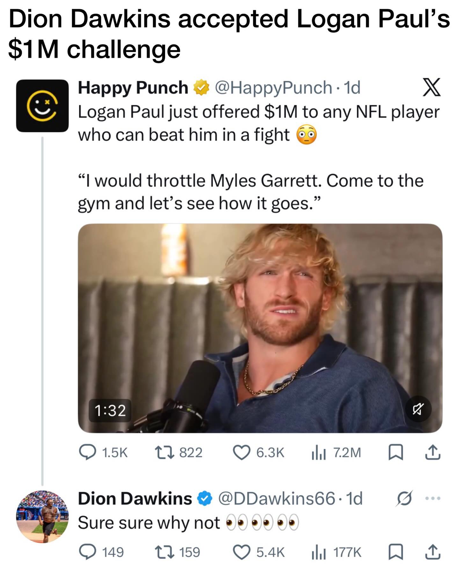Like the Happy Punch tweet

coord(242,453)
